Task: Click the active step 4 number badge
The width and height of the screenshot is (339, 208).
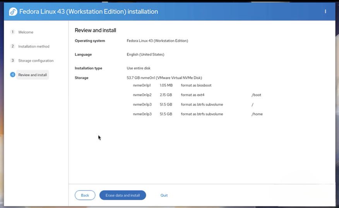Action: [x=13, y=75]
